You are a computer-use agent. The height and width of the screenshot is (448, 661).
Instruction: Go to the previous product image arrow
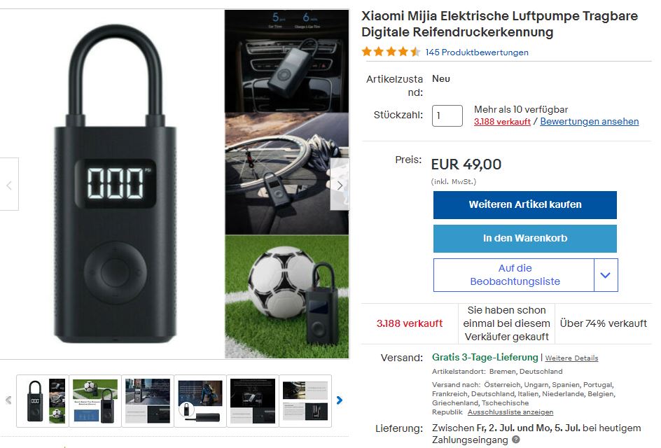[9, 185]
